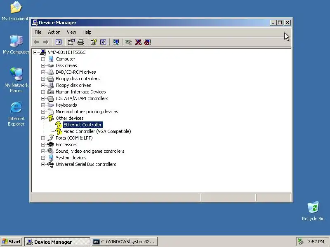Open Help via the question-mark toolbar icon

[94, 42]
